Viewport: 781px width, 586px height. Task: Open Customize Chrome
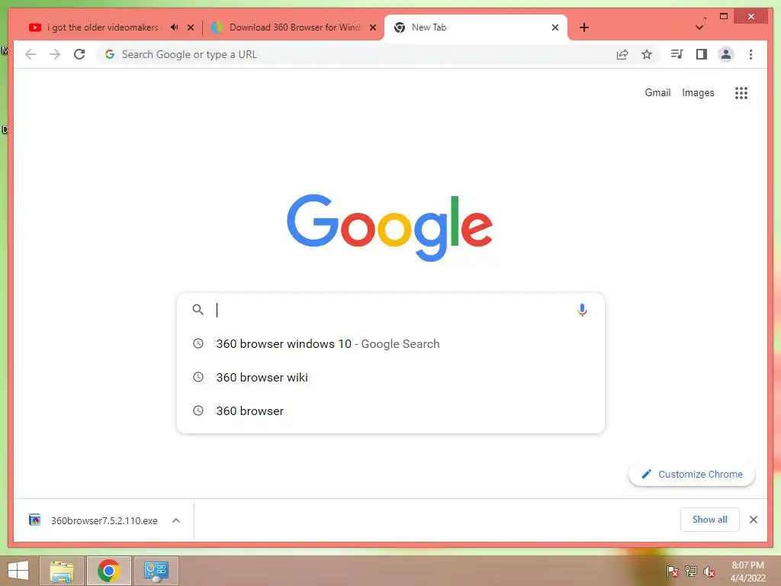692,475
